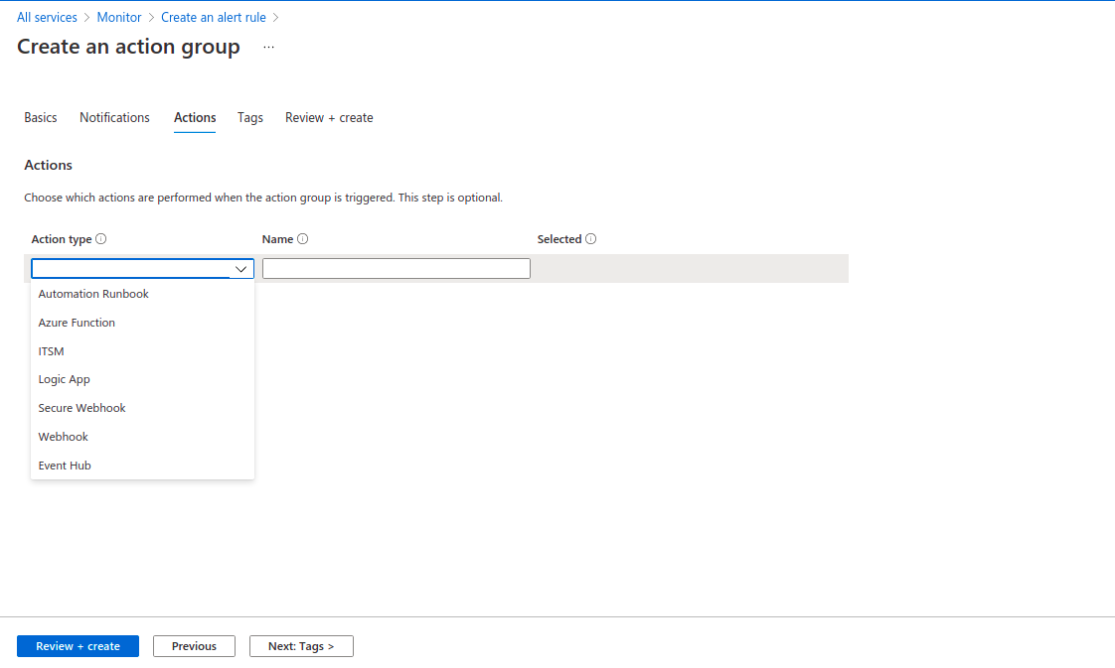Open the Monitor breadcrumb link
The image size is (1115, 668).
[x=119, y=17]
